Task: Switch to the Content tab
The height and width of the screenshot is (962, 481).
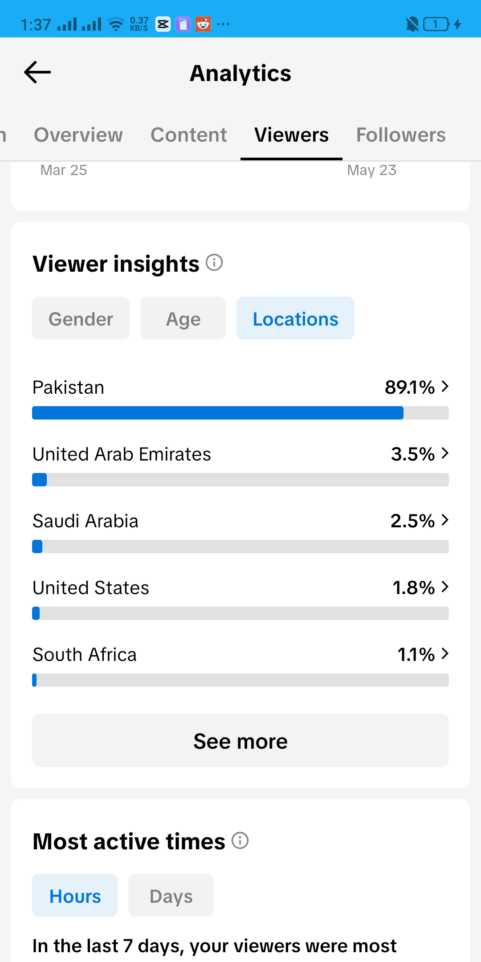Action: (189, 135)
